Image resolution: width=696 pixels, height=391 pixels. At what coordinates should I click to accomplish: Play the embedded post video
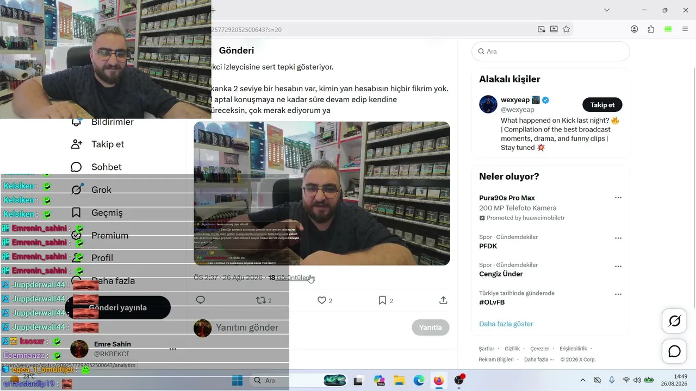322,193
